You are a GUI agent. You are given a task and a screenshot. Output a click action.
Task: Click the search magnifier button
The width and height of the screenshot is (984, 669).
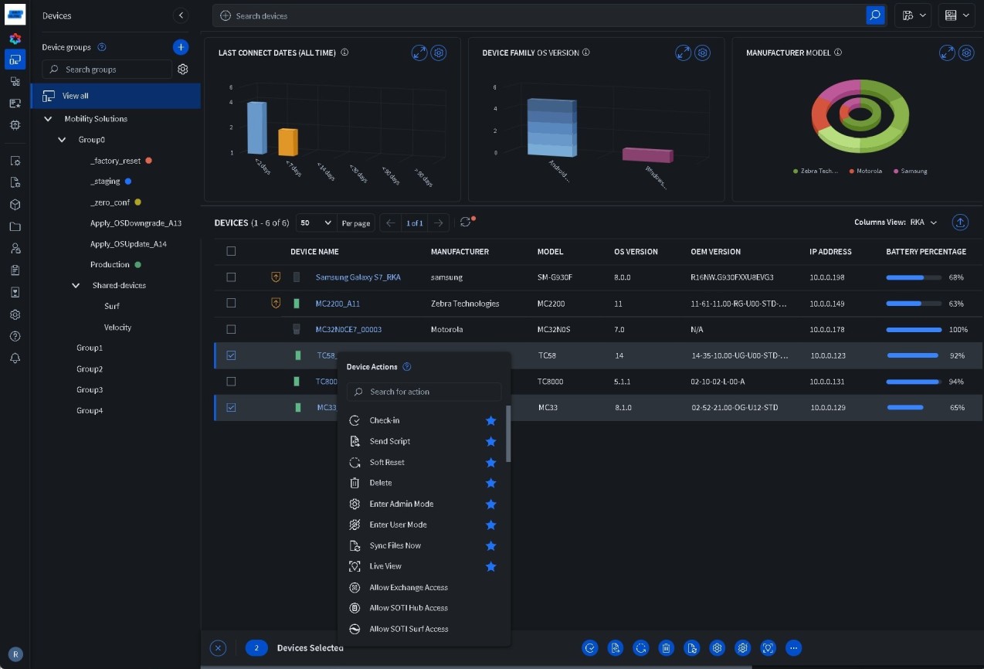[875, 15]
